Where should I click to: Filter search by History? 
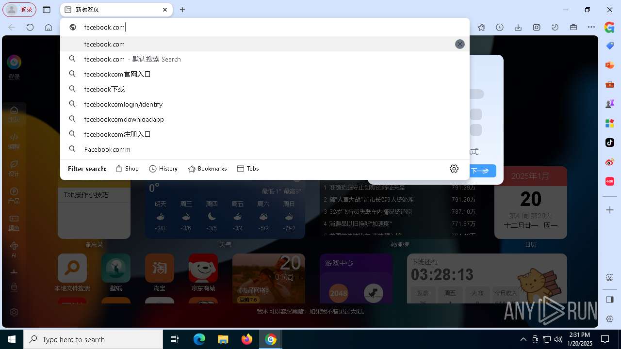coord(163,169)
